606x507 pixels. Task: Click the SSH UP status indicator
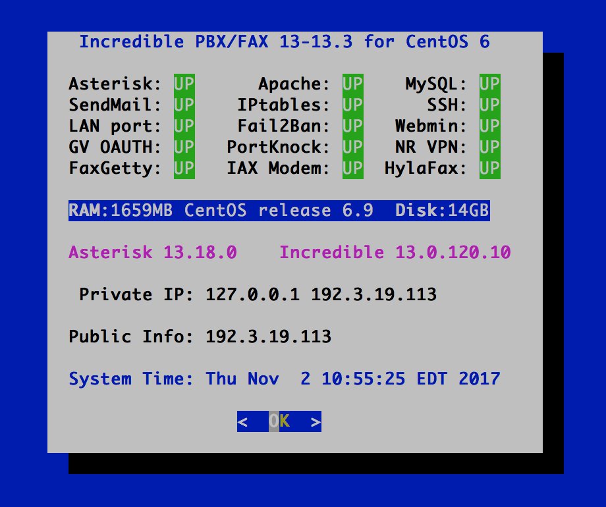click(489, 105)
